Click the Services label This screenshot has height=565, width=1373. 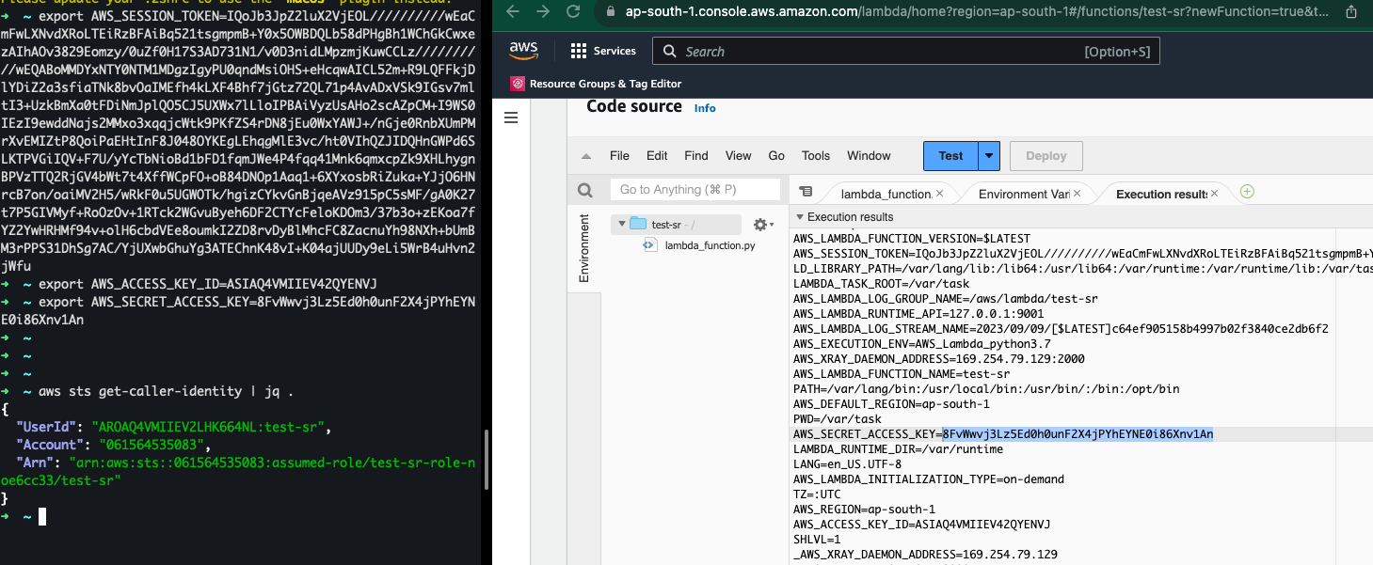pos(615,51)
